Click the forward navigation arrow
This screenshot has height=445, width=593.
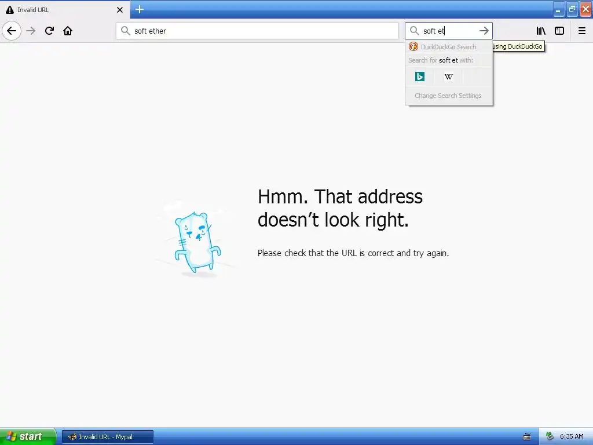click(31, 31)
